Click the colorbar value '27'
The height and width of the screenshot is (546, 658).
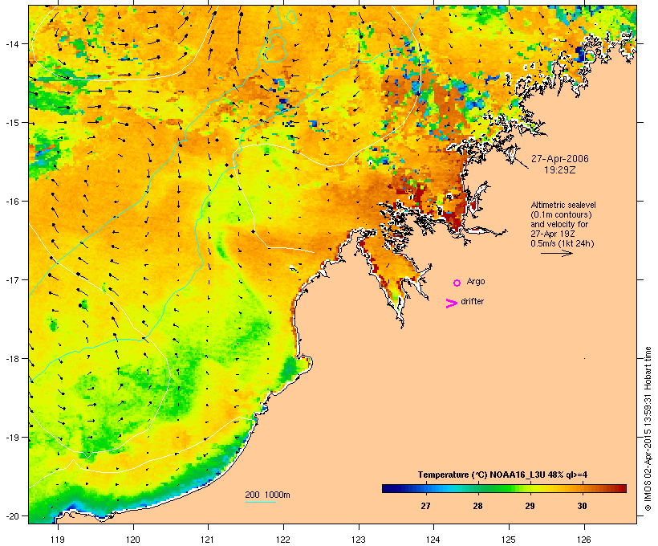coord(425,506)
